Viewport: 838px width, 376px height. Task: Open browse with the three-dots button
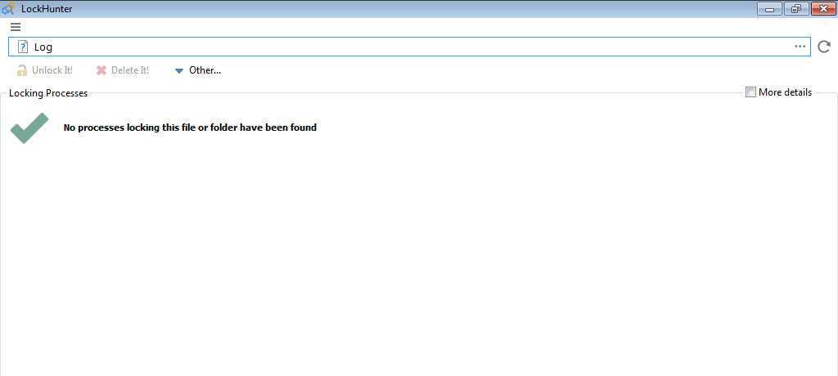(x=800, y=47)
